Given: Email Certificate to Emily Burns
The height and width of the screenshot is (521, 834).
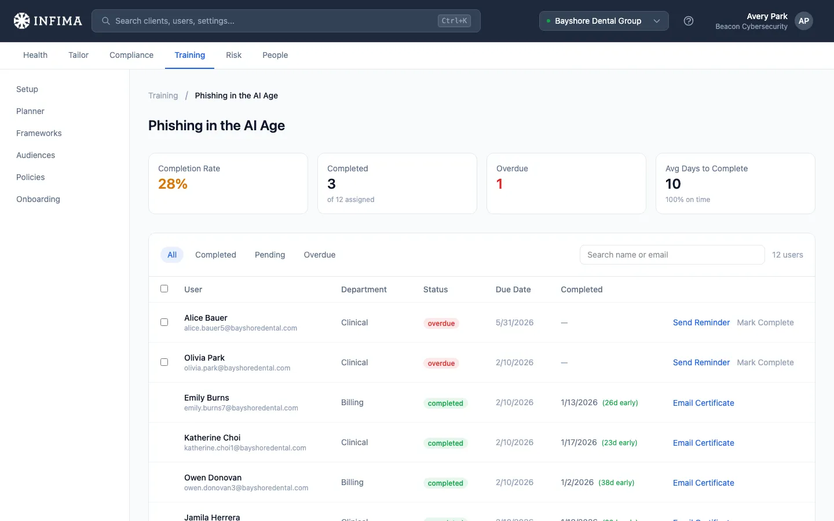Looking at the screenshot, I should click(x=704, y=403).
